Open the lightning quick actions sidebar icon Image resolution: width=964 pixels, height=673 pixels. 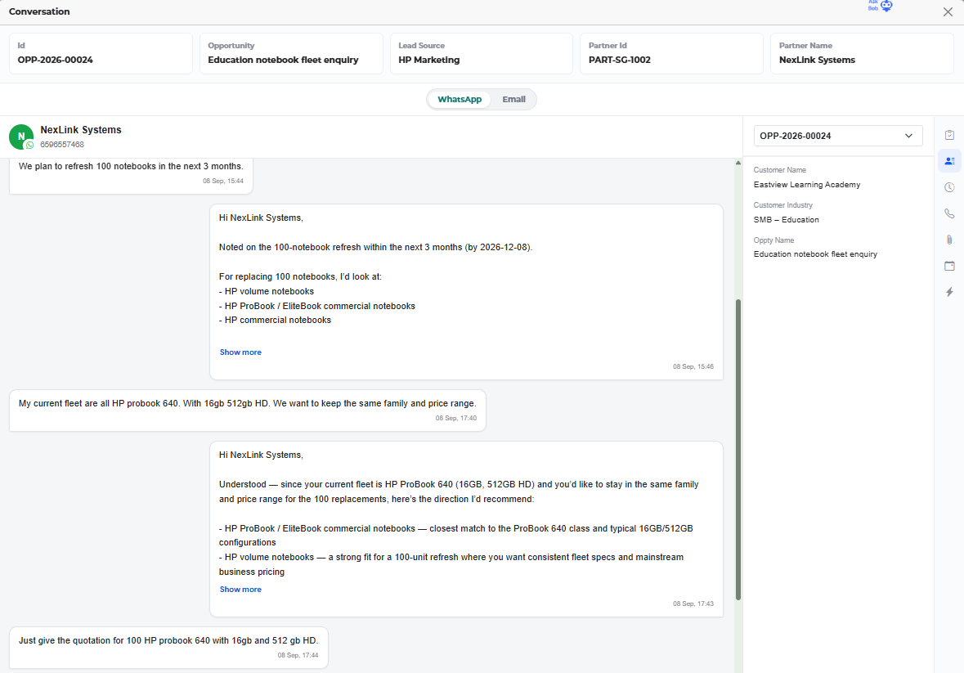(x=949, y=292)
